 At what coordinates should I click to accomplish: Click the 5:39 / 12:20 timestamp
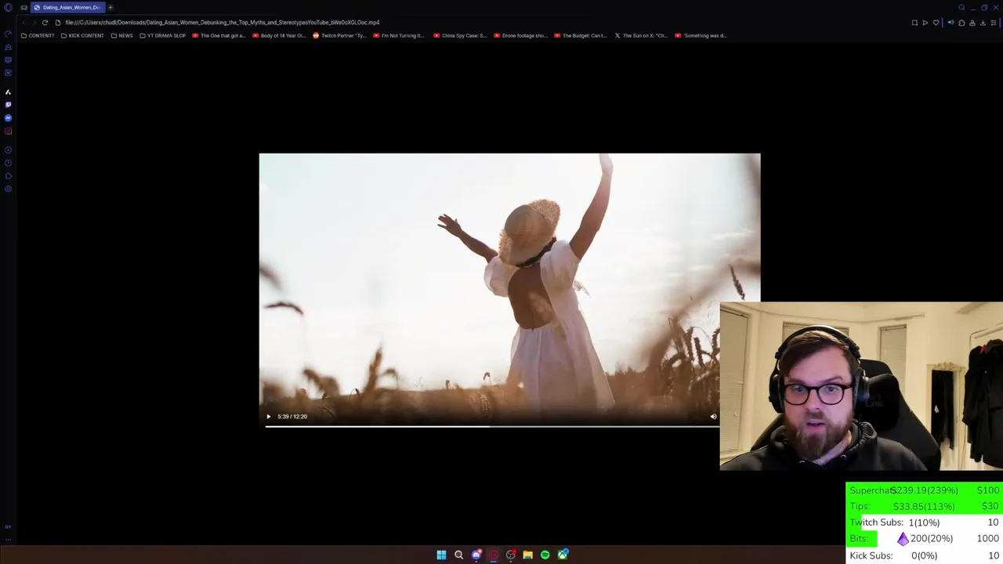[292, 417]
